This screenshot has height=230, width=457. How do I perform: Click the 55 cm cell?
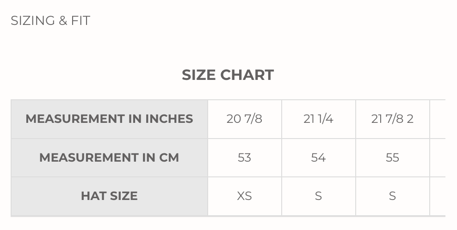pos(392,157)
